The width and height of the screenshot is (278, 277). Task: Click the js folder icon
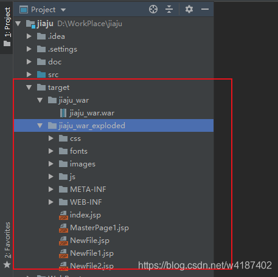pyautogui.click(x=63, y=177)
